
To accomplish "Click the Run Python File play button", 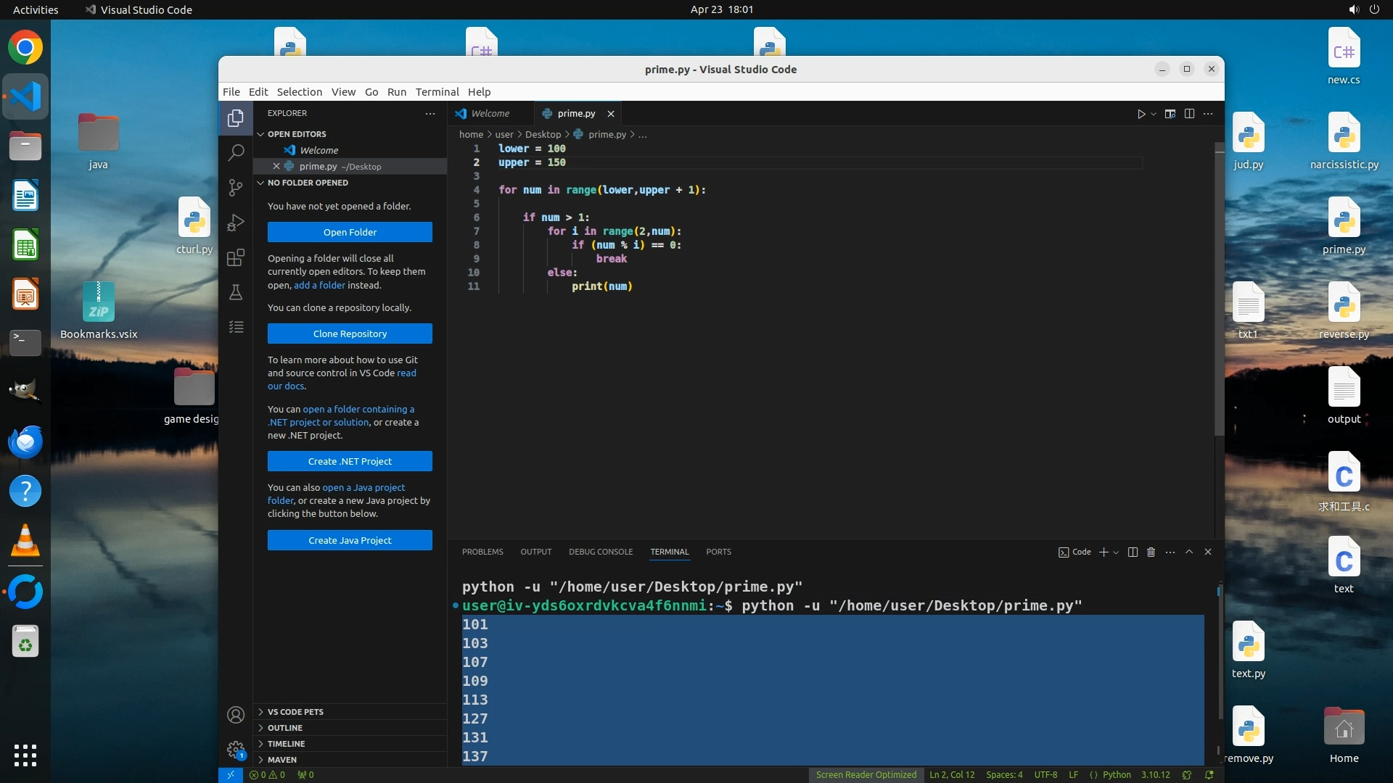I will pyautogui.click(x=1141, y=114).
